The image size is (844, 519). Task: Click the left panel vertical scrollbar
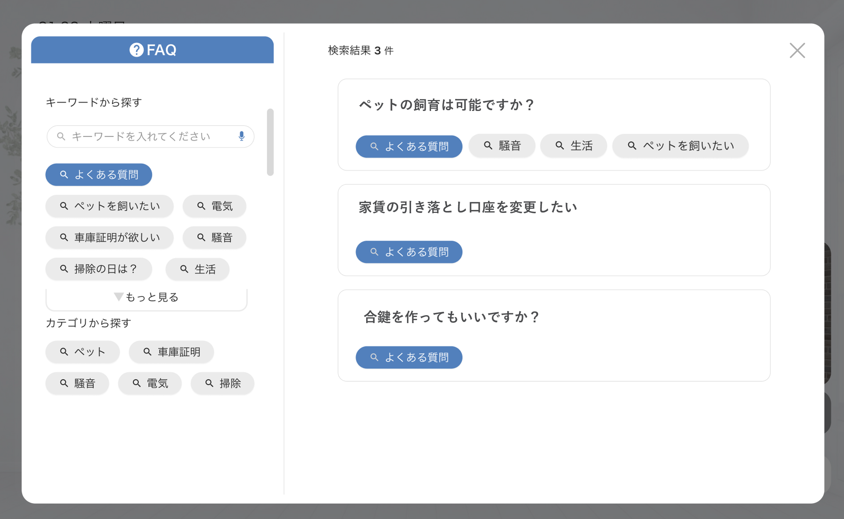point(270,142)
